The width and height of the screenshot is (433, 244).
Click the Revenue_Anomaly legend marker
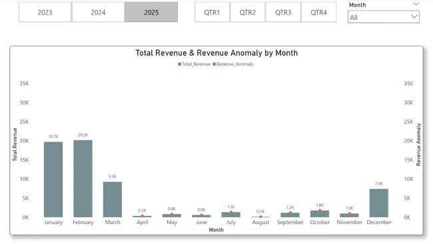point(214,64)
